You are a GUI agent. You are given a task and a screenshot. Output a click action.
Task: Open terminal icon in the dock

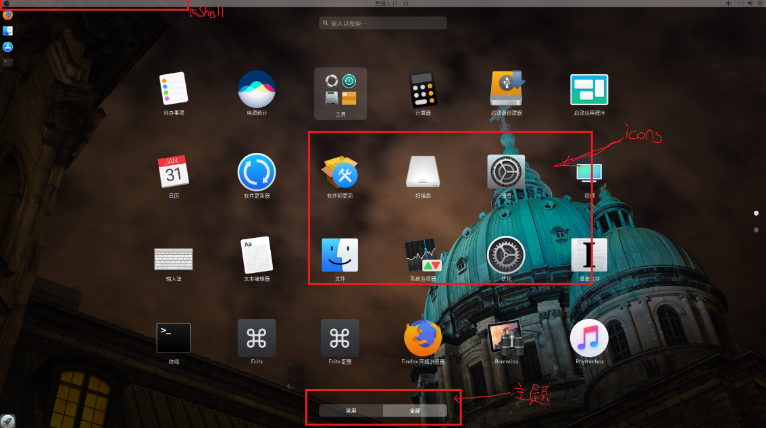[x=7, y=63]
